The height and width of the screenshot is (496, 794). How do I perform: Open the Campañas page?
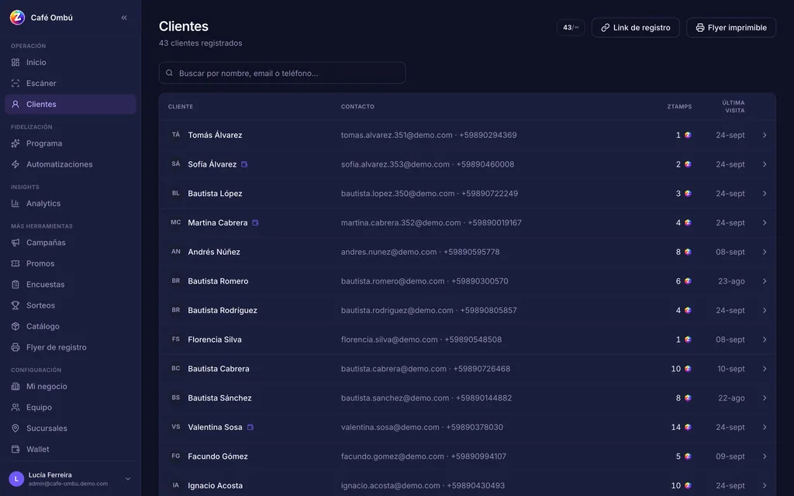pos(71,243)
